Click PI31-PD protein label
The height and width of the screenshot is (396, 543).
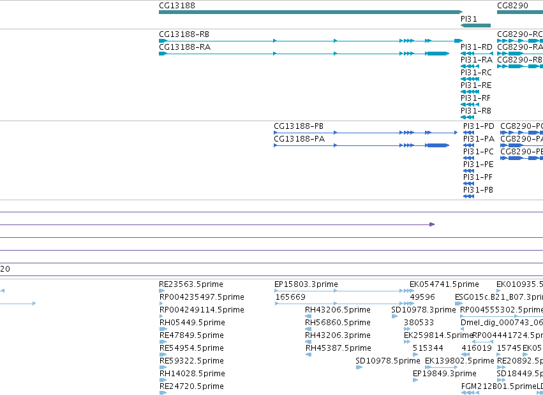pos(479,126)
